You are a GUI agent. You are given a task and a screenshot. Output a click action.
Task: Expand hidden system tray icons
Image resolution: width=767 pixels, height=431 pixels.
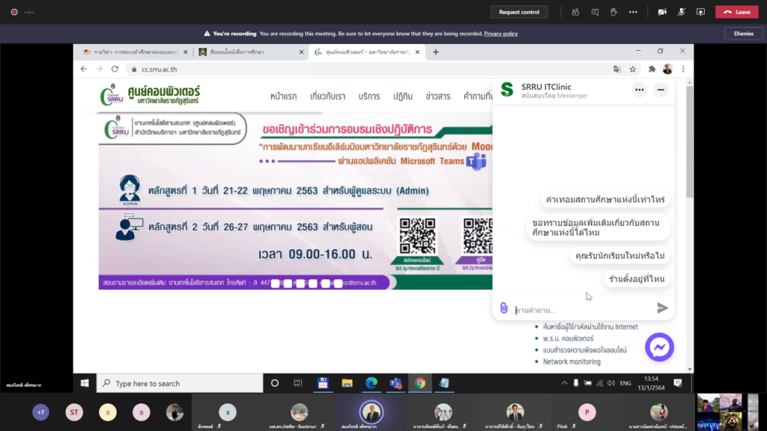[563, 383]
